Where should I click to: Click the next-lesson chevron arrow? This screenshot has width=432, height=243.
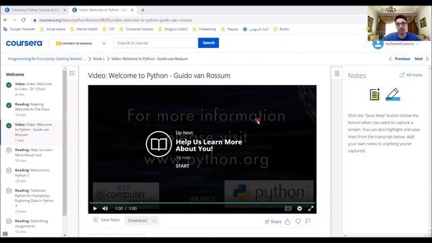(x=427, y=59)
